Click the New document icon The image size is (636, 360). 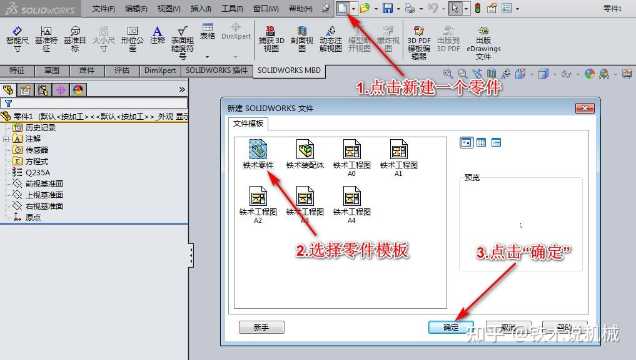tap(343, 7)
